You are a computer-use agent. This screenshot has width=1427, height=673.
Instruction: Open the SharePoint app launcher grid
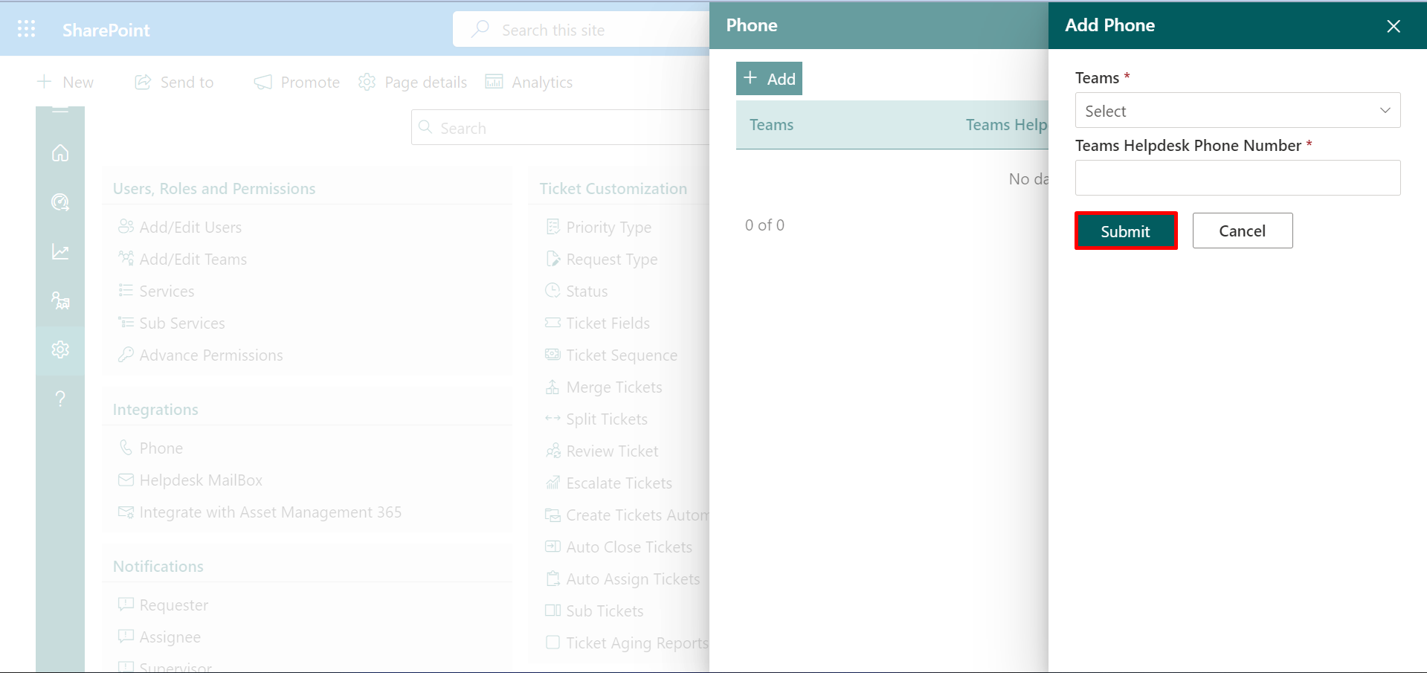click(x=26, y=29)
